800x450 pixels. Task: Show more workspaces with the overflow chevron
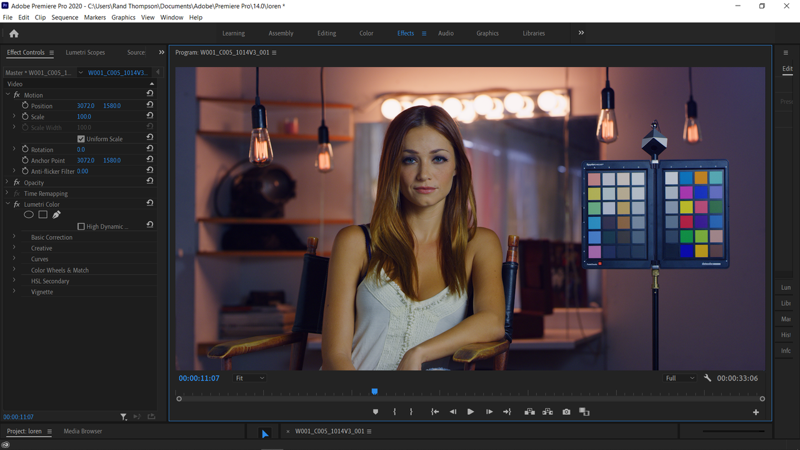point(581,33)
